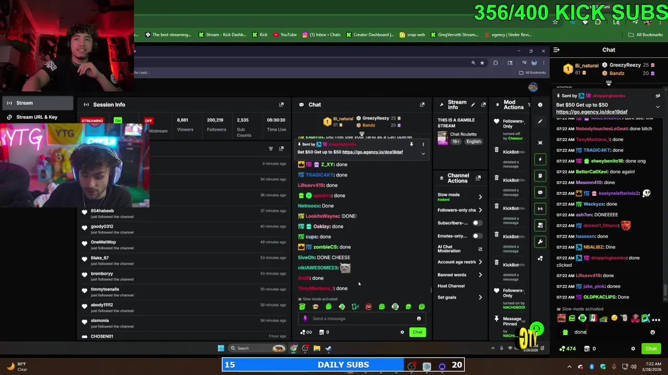Open go.egency.io link in side chat
The image size is (668, 375).
(592, 112)
